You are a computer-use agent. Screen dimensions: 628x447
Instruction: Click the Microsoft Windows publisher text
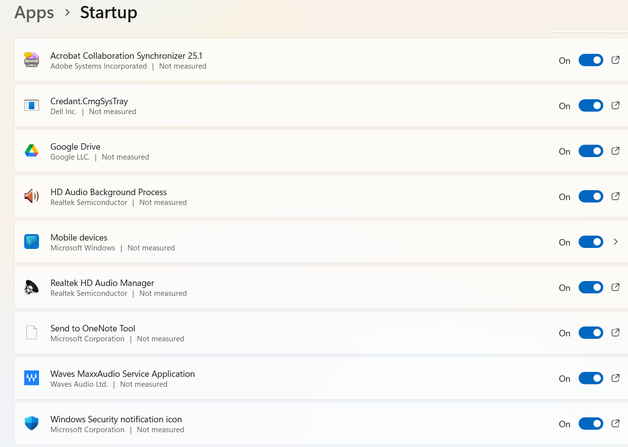point(83,248)
